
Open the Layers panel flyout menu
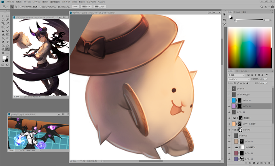coord(272,71)
